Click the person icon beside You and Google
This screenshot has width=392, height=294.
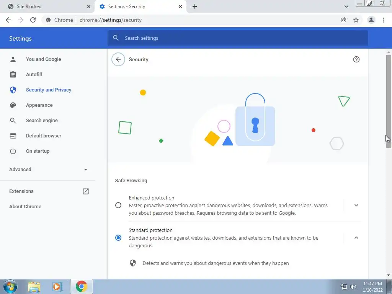pyautogui.click(x=13, y=59)
